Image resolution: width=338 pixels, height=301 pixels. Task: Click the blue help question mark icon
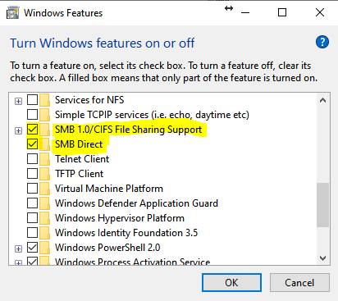tap(322, 43)
